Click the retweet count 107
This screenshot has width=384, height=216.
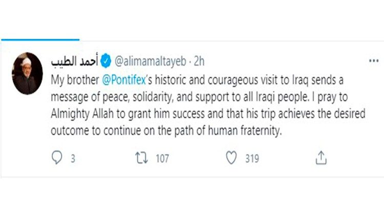pyautogui.click(x=162, y=159)
